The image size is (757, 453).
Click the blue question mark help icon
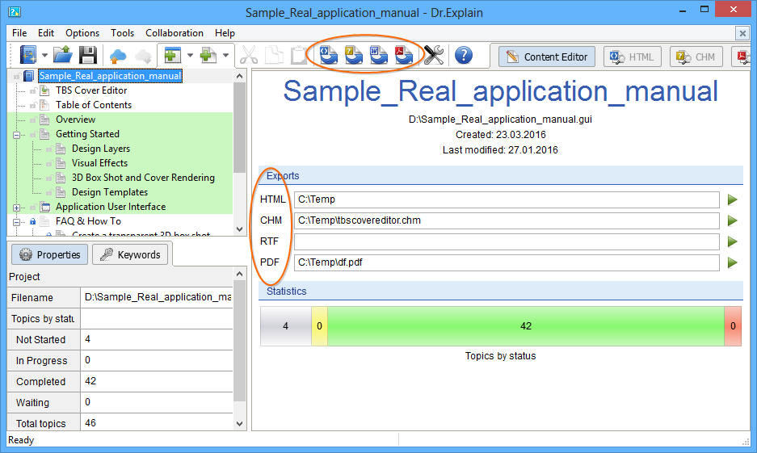464,55
